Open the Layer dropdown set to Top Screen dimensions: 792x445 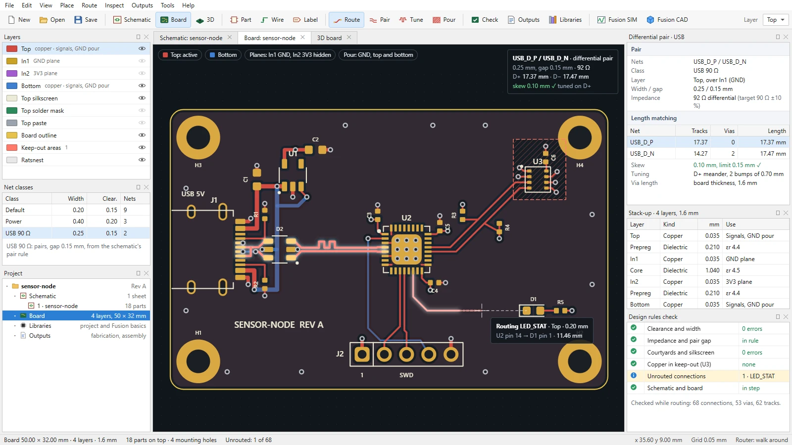(x=776, y=20)
